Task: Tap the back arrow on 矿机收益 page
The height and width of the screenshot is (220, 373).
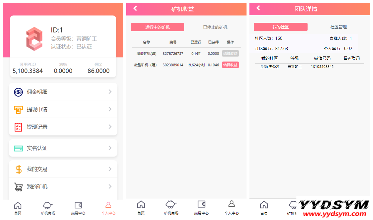Action: pyautogui.click(x=135, y=9)
